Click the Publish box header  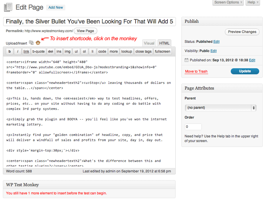(x=222, y=21)
